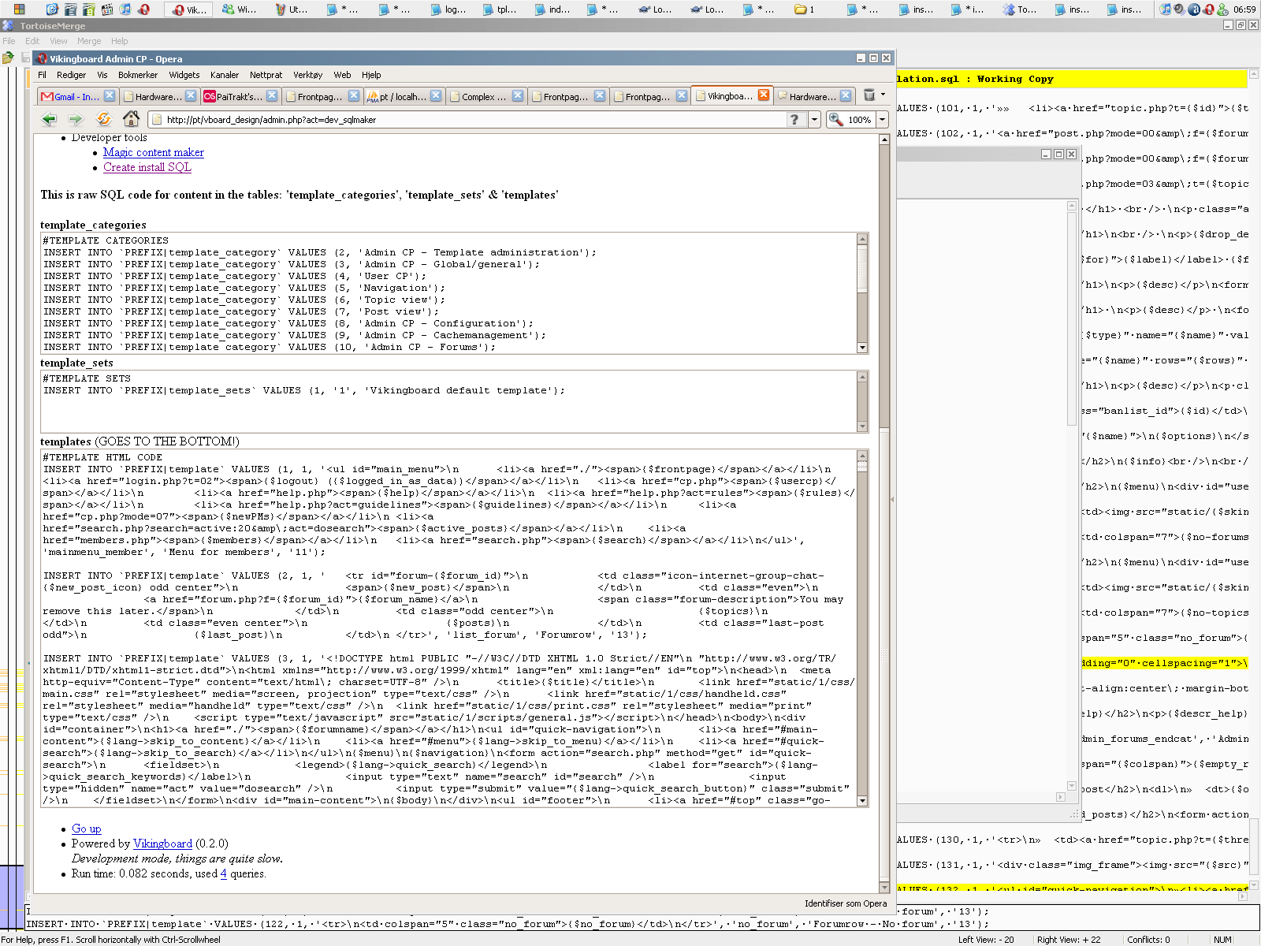The width and height of the screenshot is (1261, 946).
Task: Click the 'Identifiser som Opera' status text
Action: [x=846, y=903]
